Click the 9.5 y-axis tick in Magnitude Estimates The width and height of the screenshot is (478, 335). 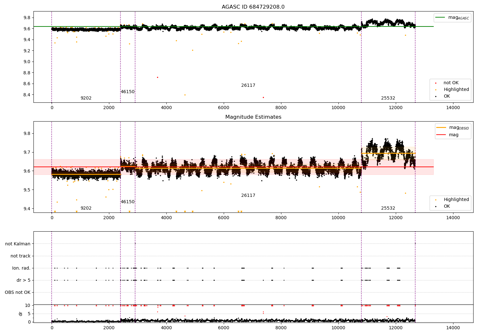pyautogui.click(x=27, y=190)
